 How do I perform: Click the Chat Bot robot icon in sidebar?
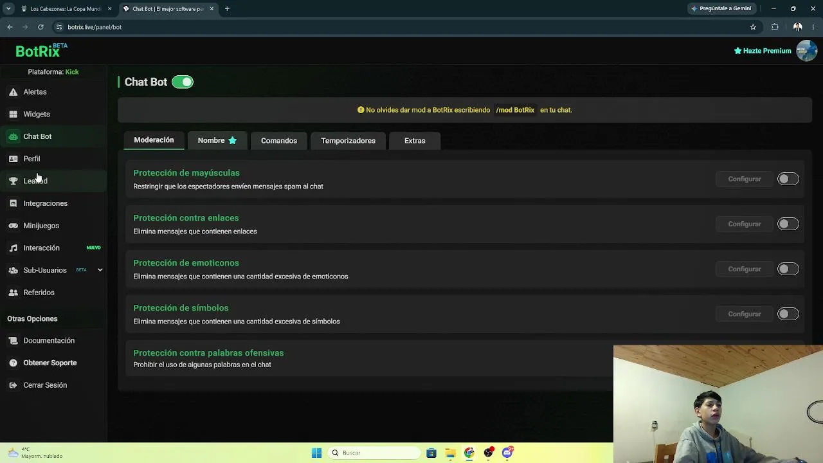[13, 136]
